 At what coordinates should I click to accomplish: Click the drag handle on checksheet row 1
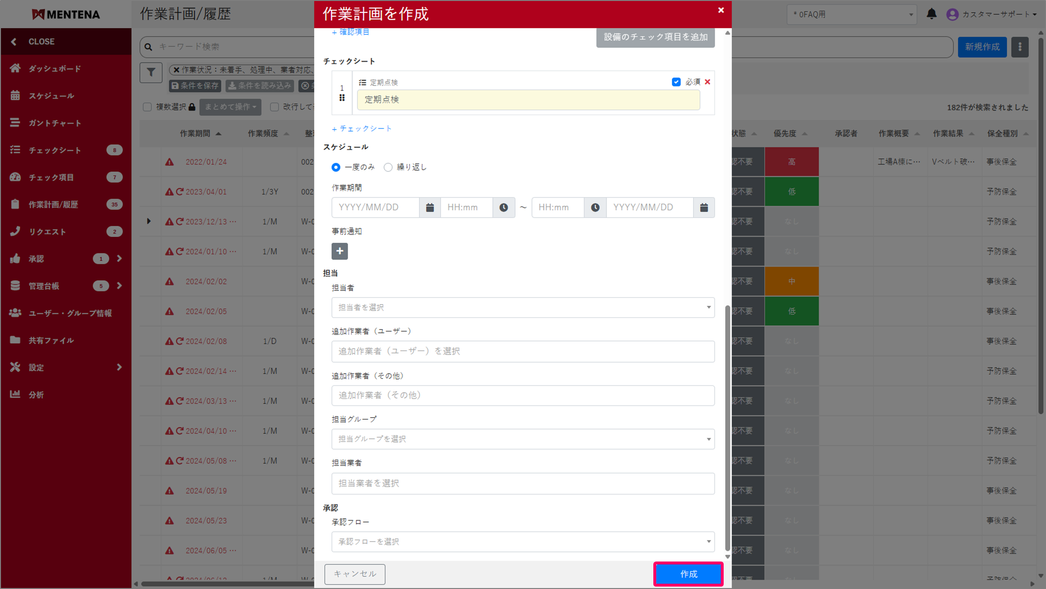[342, 98]
